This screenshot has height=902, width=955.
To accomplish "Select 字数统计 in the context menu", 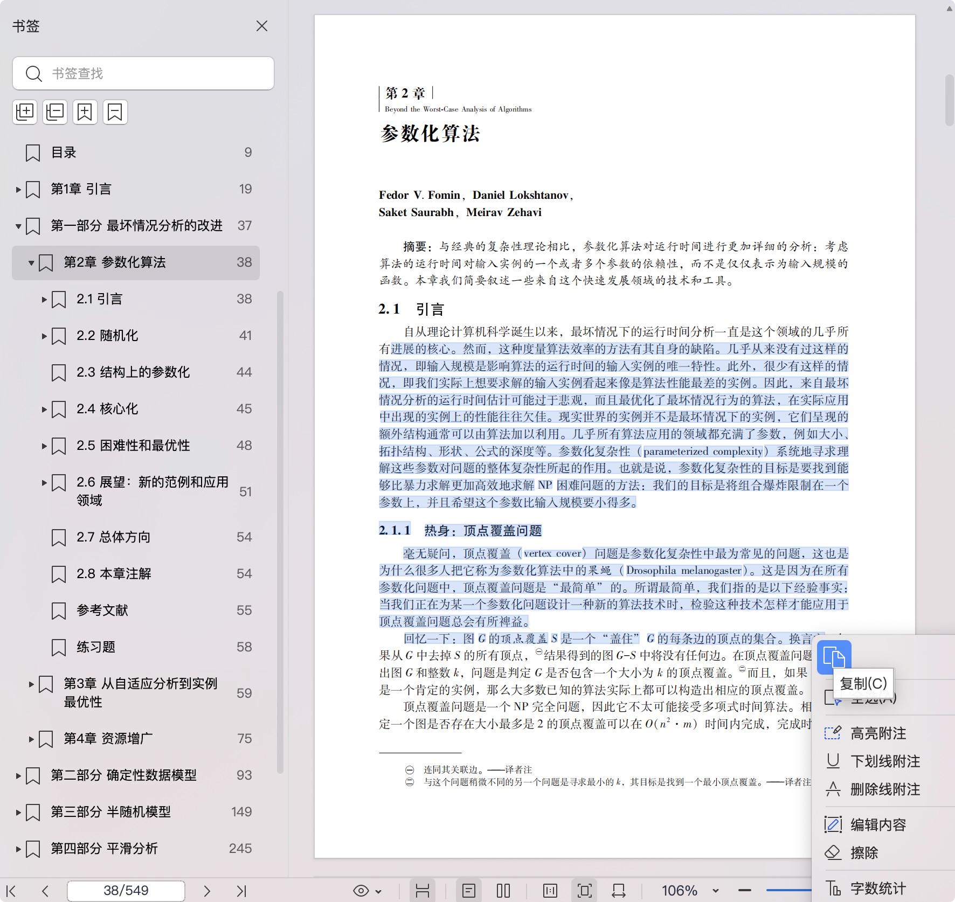I will click(x=877, y=887).
